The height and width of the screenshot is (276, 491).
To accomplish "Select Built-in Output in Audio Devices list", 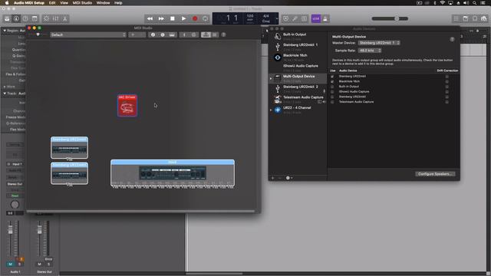I will pos(298,36).
